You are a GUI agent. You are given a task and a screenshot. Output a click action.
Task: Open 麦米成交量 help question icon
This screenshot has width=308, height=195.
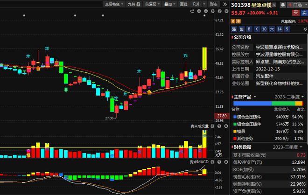point(219,126)
